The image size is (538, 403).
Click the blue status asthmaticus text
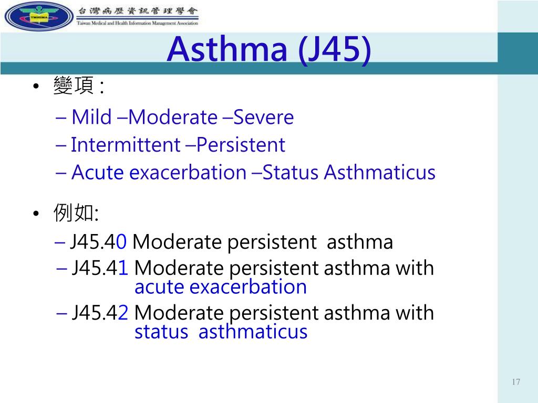[x=221, y=332]
